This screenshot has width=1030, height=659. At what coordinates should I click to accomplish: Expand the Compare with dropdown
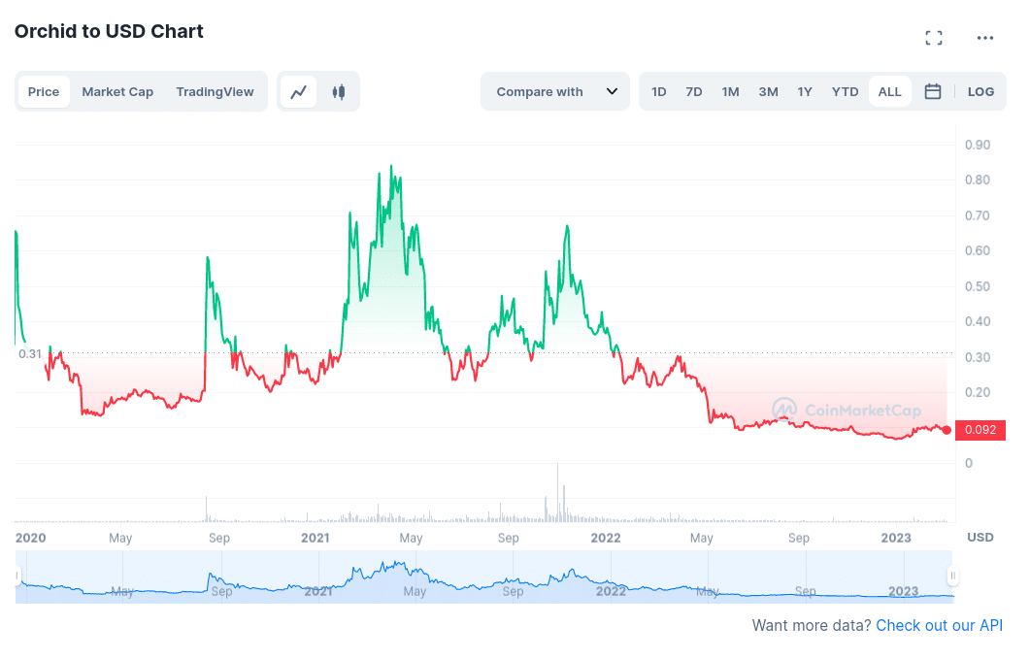click(555, 92)
